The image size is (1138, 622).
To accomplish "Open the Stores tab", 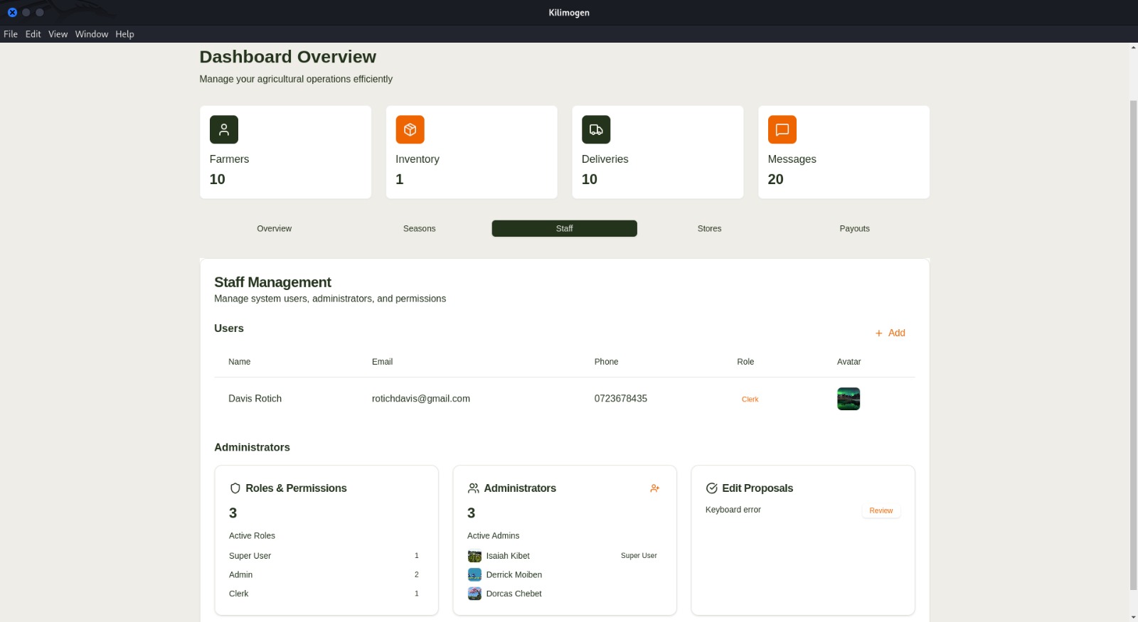I will click(x=709, y=229).
